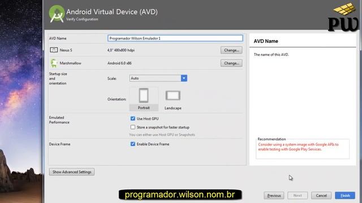Viewport: 362px width, 203px height.
Task: Select Portrait orientation
Action: (144, 99)
